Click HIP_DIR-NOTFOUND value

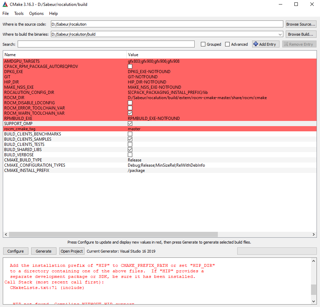[x=147, y=82]
